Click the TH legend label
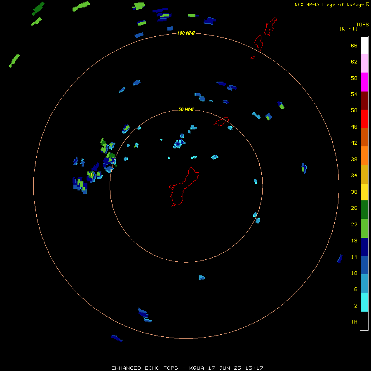This screenshot has height=371, width=371. [x=354, y=322]
